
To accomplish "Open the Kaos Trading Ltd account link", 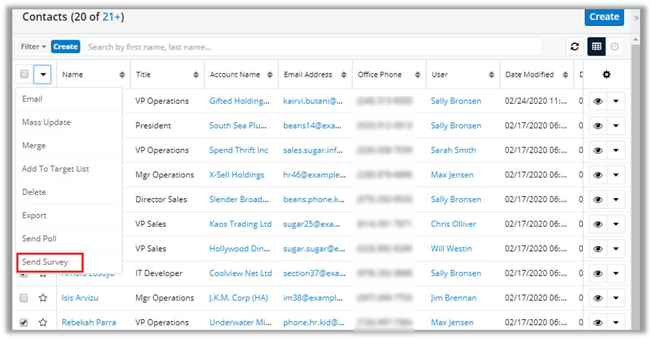I will point(240,224).
